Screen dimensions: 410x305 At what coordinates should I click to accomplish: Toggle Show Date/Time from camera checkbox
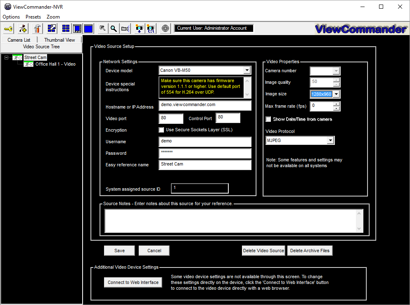(x=268, y=119)
